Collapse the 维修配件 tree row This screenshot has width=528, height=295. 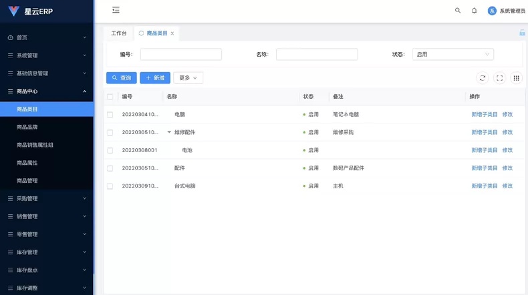169,132
